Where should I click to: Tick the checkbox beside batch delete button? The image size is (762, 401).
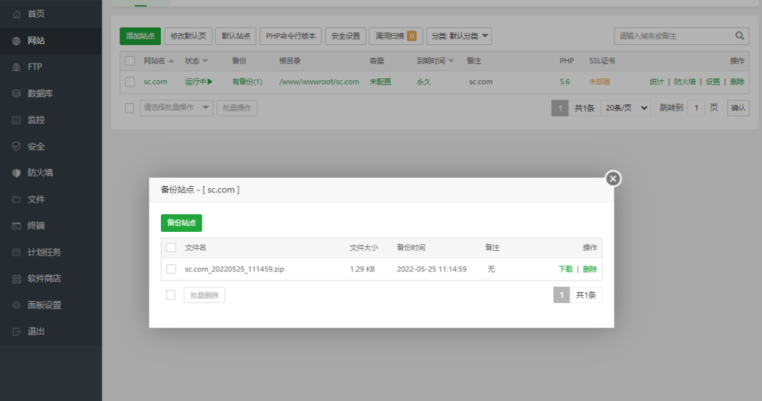tap(171, 295)
